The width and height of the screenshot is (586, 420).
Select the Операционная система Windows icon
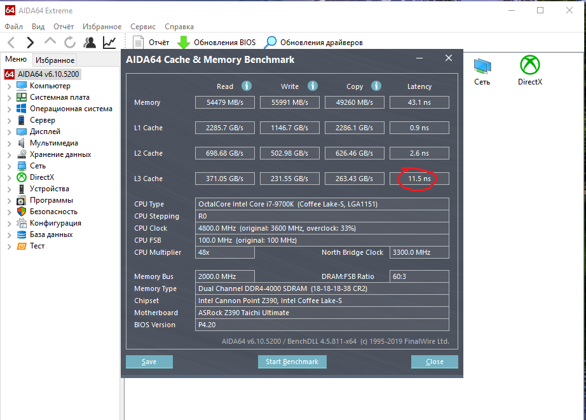point(22,109)
